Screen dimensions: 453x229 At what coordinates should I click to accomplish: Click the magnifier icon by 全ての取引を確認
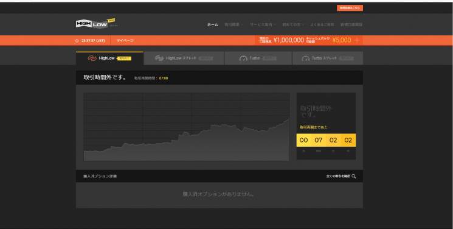tap(354, 176)
